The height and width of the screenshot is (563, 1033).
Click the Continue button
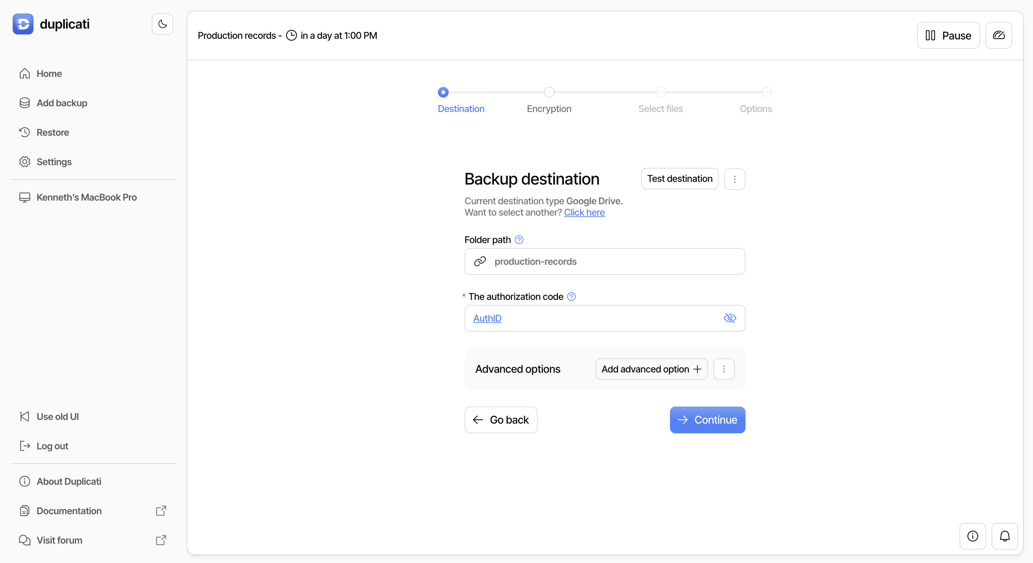(x=707, y=420)
